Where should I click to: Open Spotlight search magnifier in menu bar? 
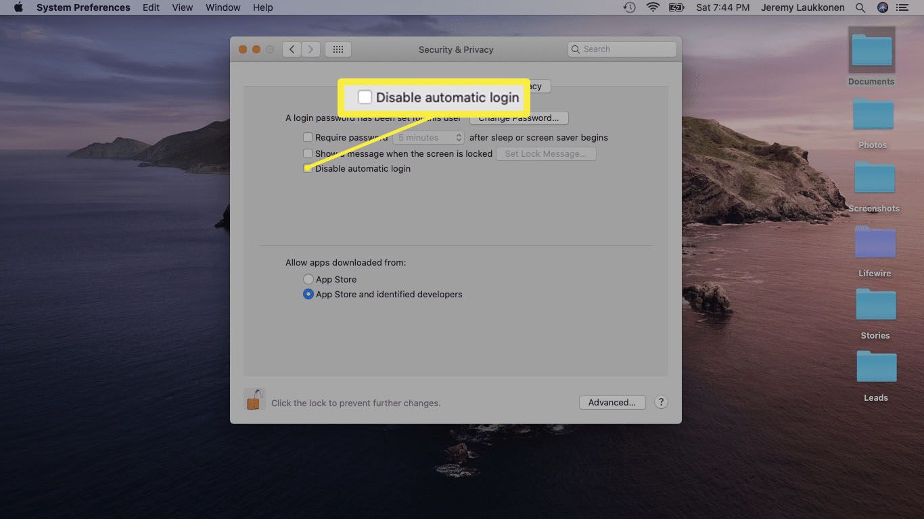pyautogui.click(x=860, y=7)
